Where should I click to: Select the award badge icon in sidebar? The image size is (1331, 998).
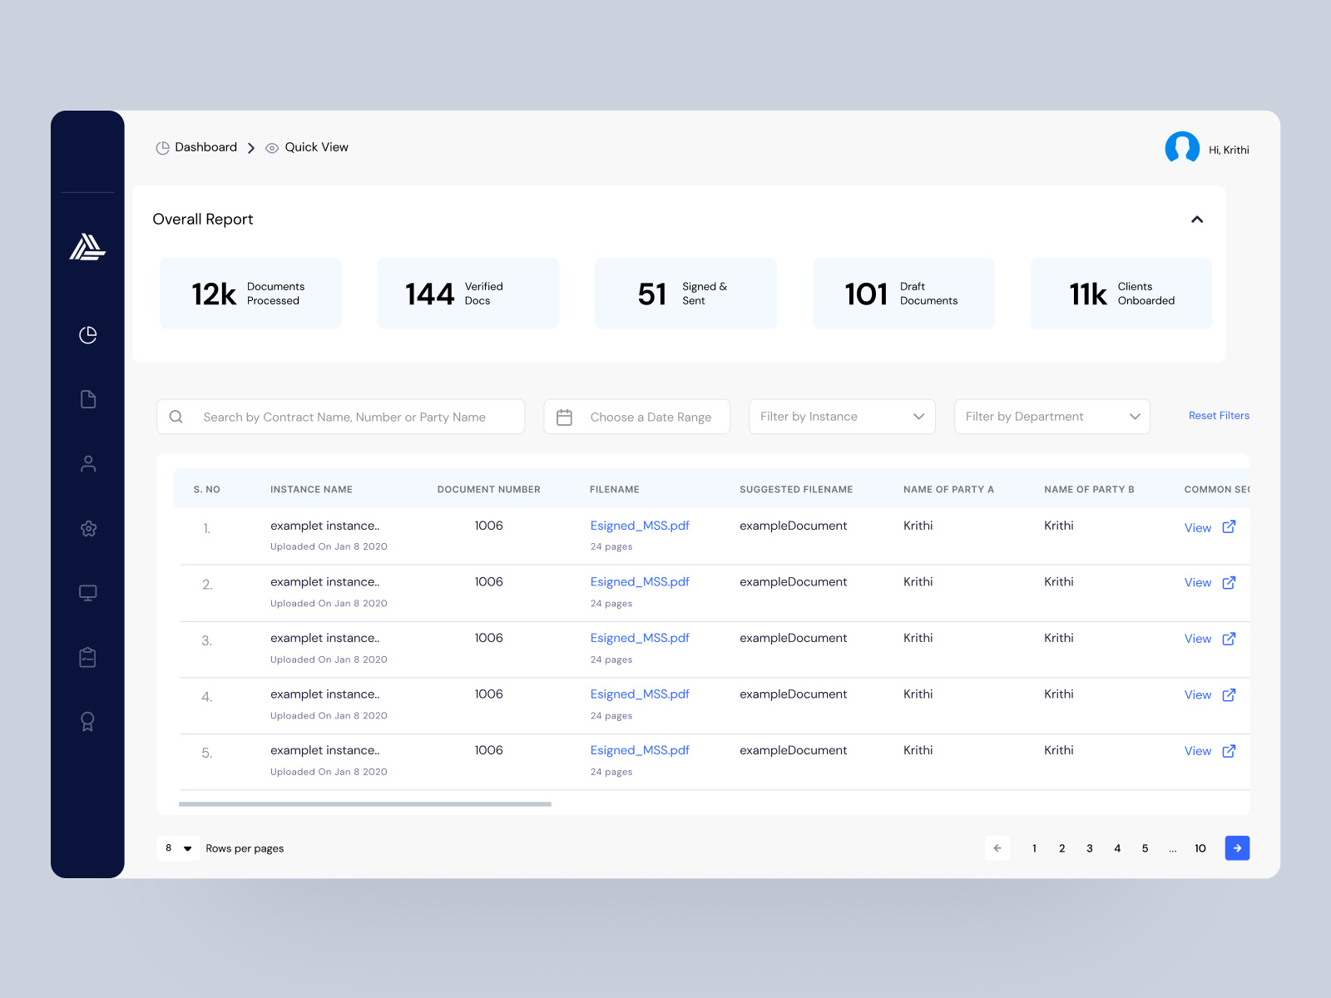pos(87,721)
